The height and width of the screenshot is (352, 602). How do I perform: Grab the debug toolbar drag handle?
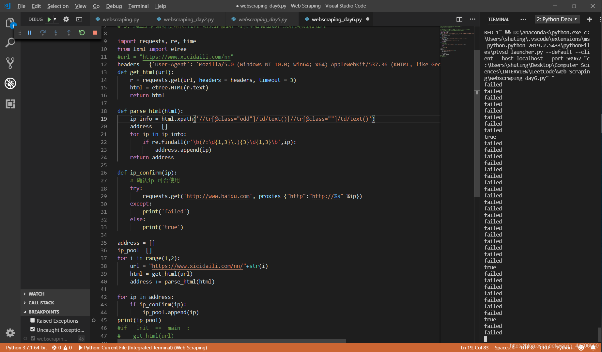point(20,33)
